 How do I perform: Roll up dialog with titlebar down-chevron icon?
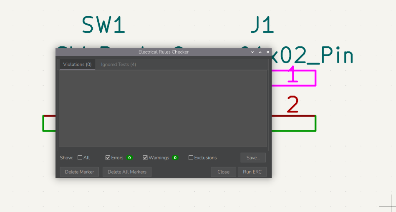coord(252,52)
